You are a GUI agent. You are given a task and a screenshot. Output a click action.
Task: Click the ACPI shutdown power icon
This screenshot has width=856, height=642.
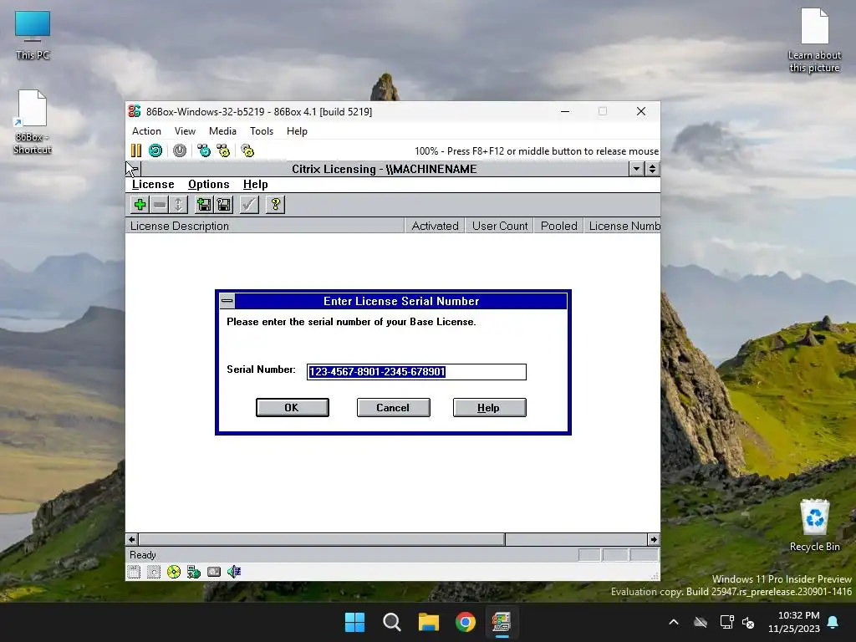180,150
